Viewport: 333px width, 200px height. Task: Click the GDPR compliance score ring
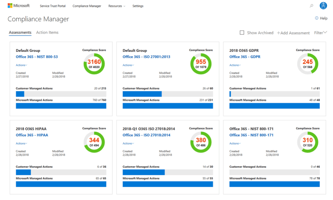(x=307, y=64)
